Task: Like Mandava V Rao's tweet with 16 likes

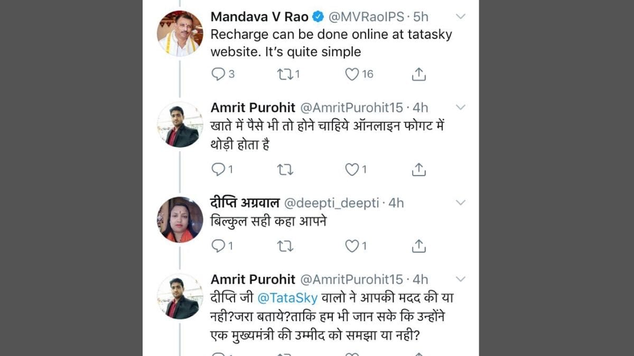Action: [x=352, y=74]
